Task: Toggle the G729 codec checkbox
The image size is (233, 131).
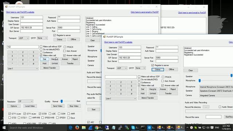Action: point(40,114)
